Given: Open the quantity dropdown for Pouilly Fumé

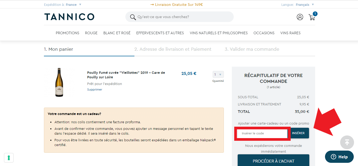Looking at the screenshot, I should coord(218,74).
